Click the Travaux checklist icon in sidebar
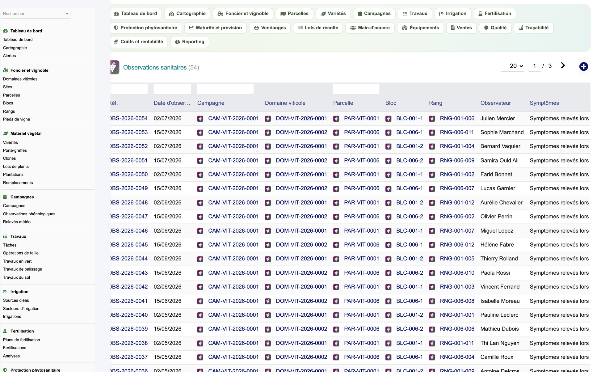601x372 pixels. [x=5, y=236]
